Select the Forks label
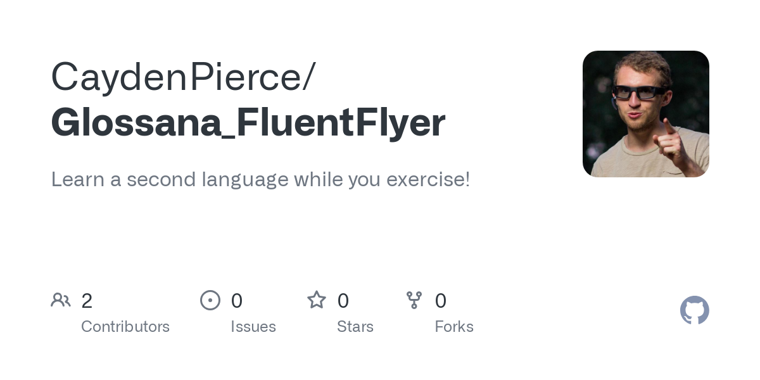The width and height of the screenshot is (760, 380). click(x=454, y=327)
